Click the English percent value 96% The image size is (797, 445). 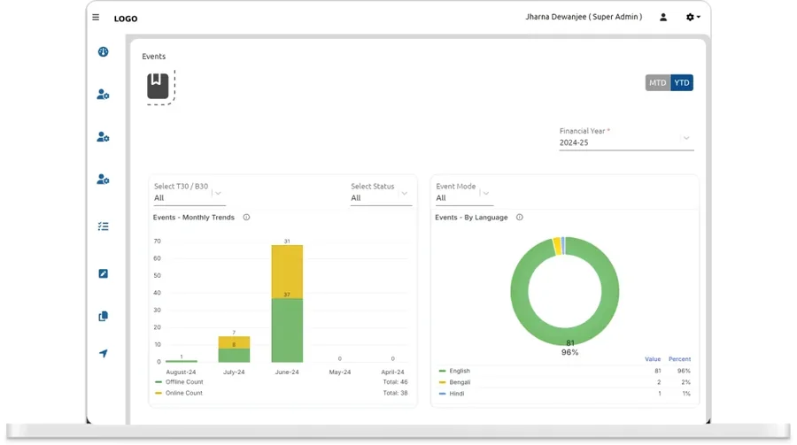coord(684,371)
